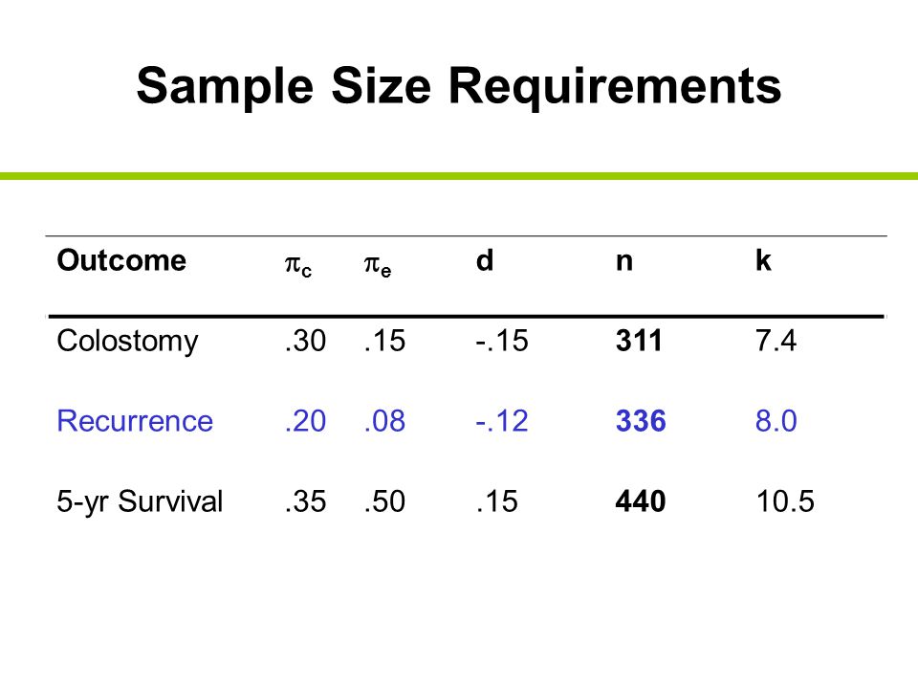The width and height of the screenshot is (918, 689).
Task: Click the 10.5 value in k column
Action: click(x=784, y=501)
